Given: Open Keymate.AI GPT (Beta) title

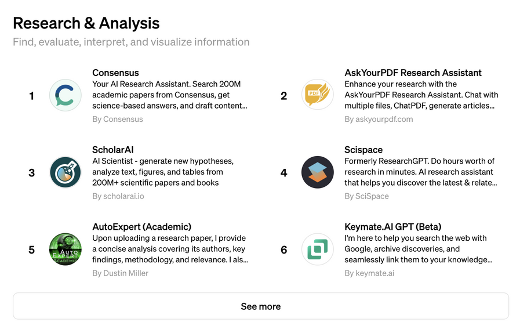Looking at the screenshot, I should (392, 227).
